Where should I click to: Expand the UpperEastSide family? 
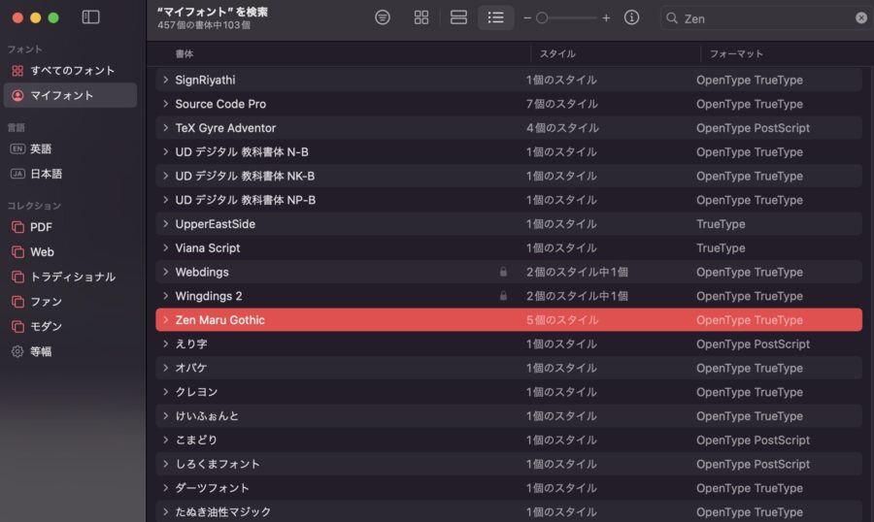tap(165, 224)
